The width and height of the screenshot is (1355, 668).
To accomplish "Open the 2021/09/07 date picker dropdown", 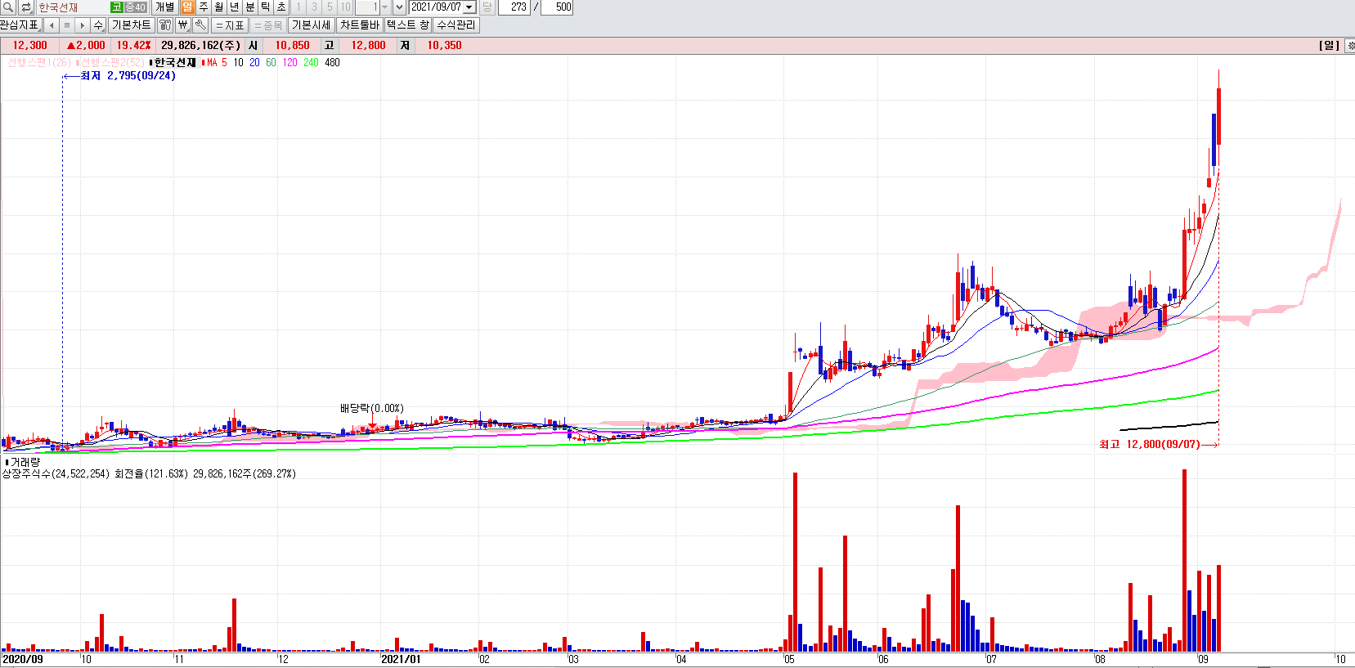I will [x=469, y=7].
